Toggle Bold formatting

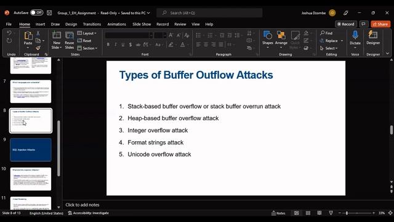click(x=108, y=44)
